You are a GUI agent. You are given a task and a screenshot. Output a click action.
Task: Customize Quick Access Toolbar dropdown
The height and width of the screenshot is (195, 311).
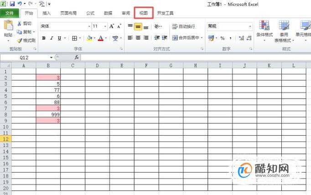(49, 4)
